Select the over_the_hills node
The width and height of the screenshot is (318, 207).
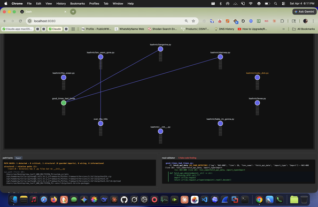point(100,124)
